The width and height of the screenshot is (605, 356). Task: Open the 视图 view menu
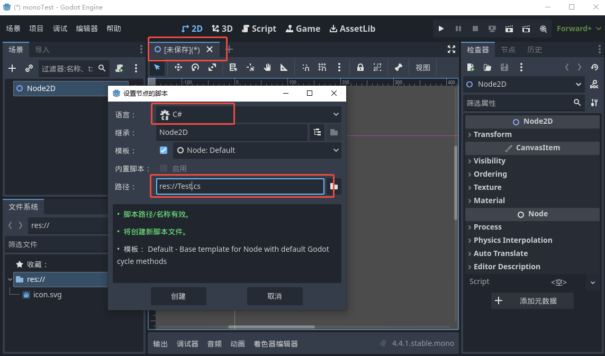(x=422, y=68)
